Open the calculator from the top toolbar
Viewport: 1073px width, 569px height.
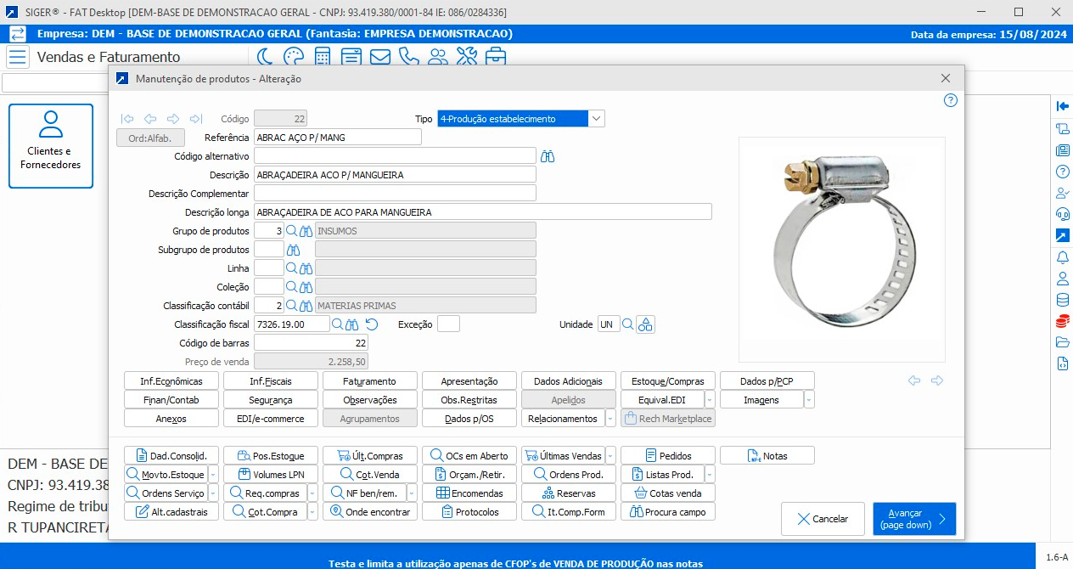(x=323, y=57)
